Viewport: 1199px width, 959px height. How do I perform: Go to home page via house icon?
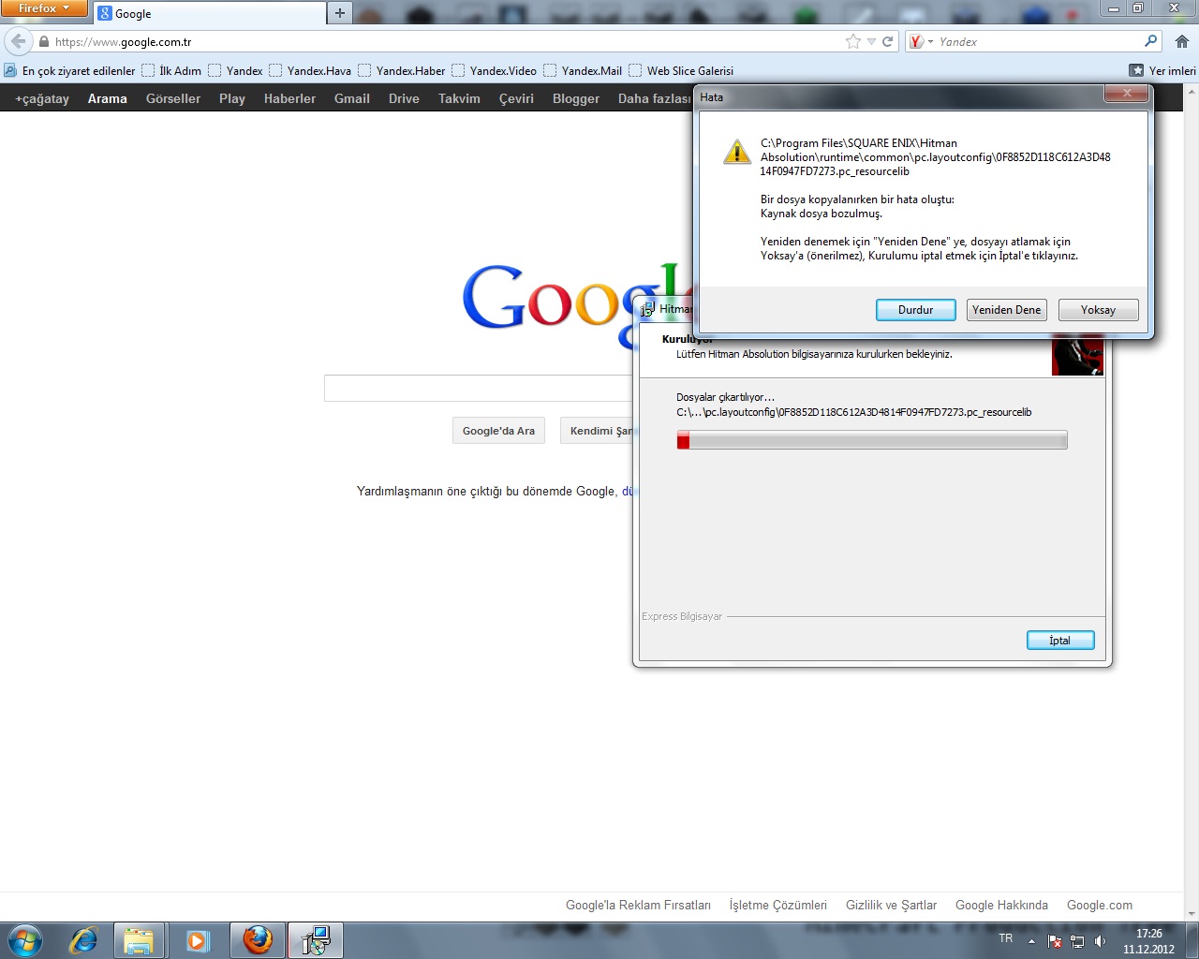coord(1182,41)
